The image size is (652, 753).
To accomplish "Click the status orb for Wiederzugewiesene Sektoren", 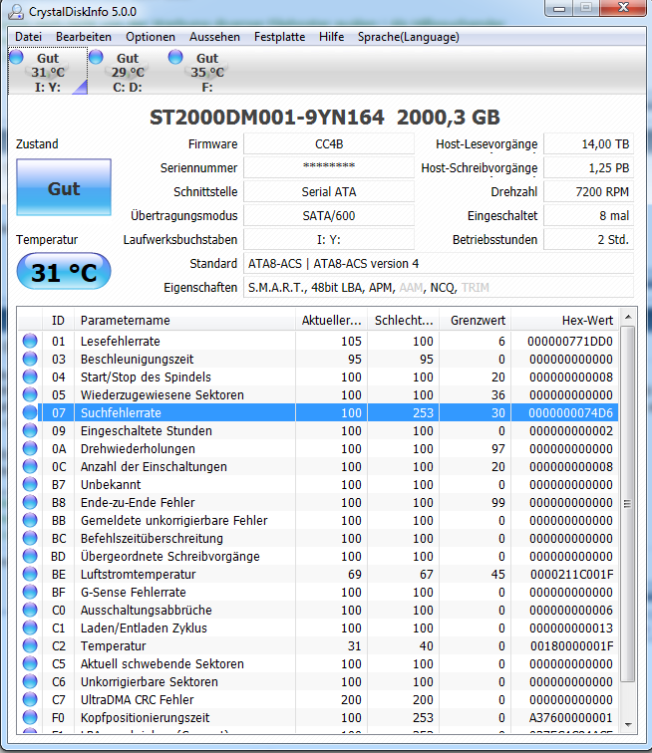I will coord(30,394).
